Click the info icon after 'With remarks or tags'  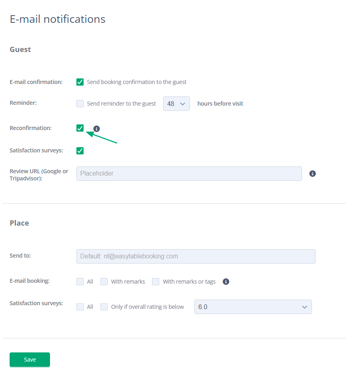[226, 282]
